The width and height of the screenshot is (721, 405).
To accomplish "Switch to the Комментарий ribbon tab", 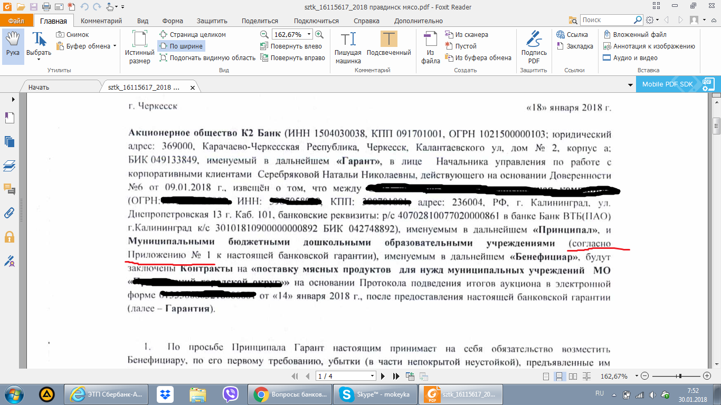I will click(101, 21).
